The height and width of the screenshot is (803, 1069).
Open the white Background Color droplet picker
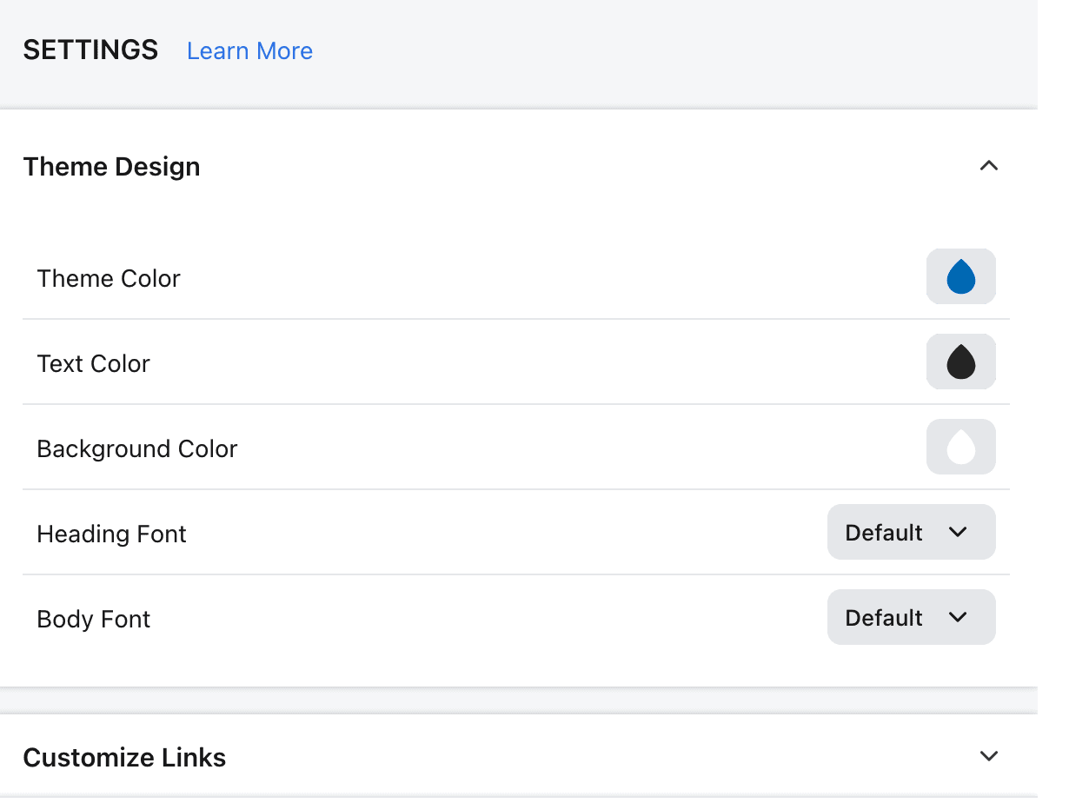[960, 448]
